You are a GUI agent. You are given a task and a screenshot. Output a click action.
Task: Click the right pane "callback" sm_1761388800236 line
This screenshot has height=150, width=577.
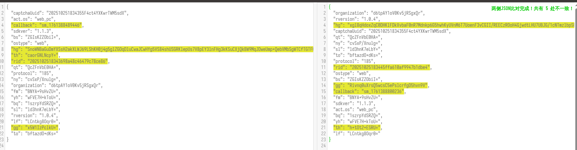(369, 91)
